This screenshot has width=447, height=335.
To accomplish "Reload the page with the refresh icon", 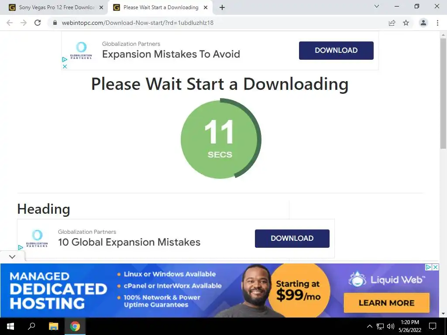I will click(38, 23).
